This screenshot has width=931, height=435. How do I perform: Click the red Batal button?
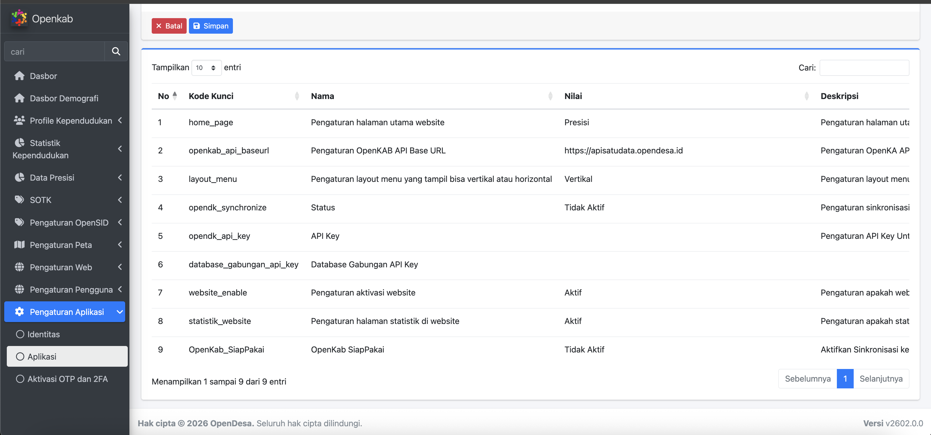[x=169, y=26]
